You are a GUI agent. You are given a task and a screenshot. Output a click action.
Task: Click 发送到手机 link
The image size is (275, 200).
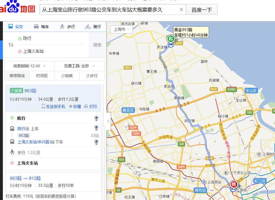click(x=53, y=106)
